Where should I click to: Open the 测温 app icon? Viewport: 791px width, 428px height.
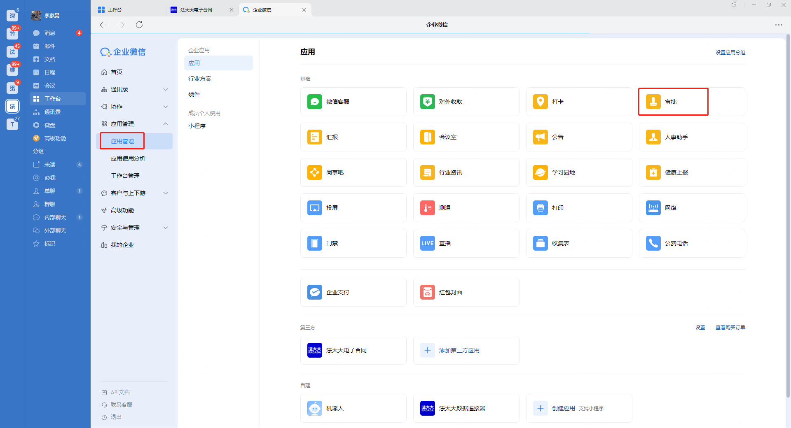tap(427, 208)
